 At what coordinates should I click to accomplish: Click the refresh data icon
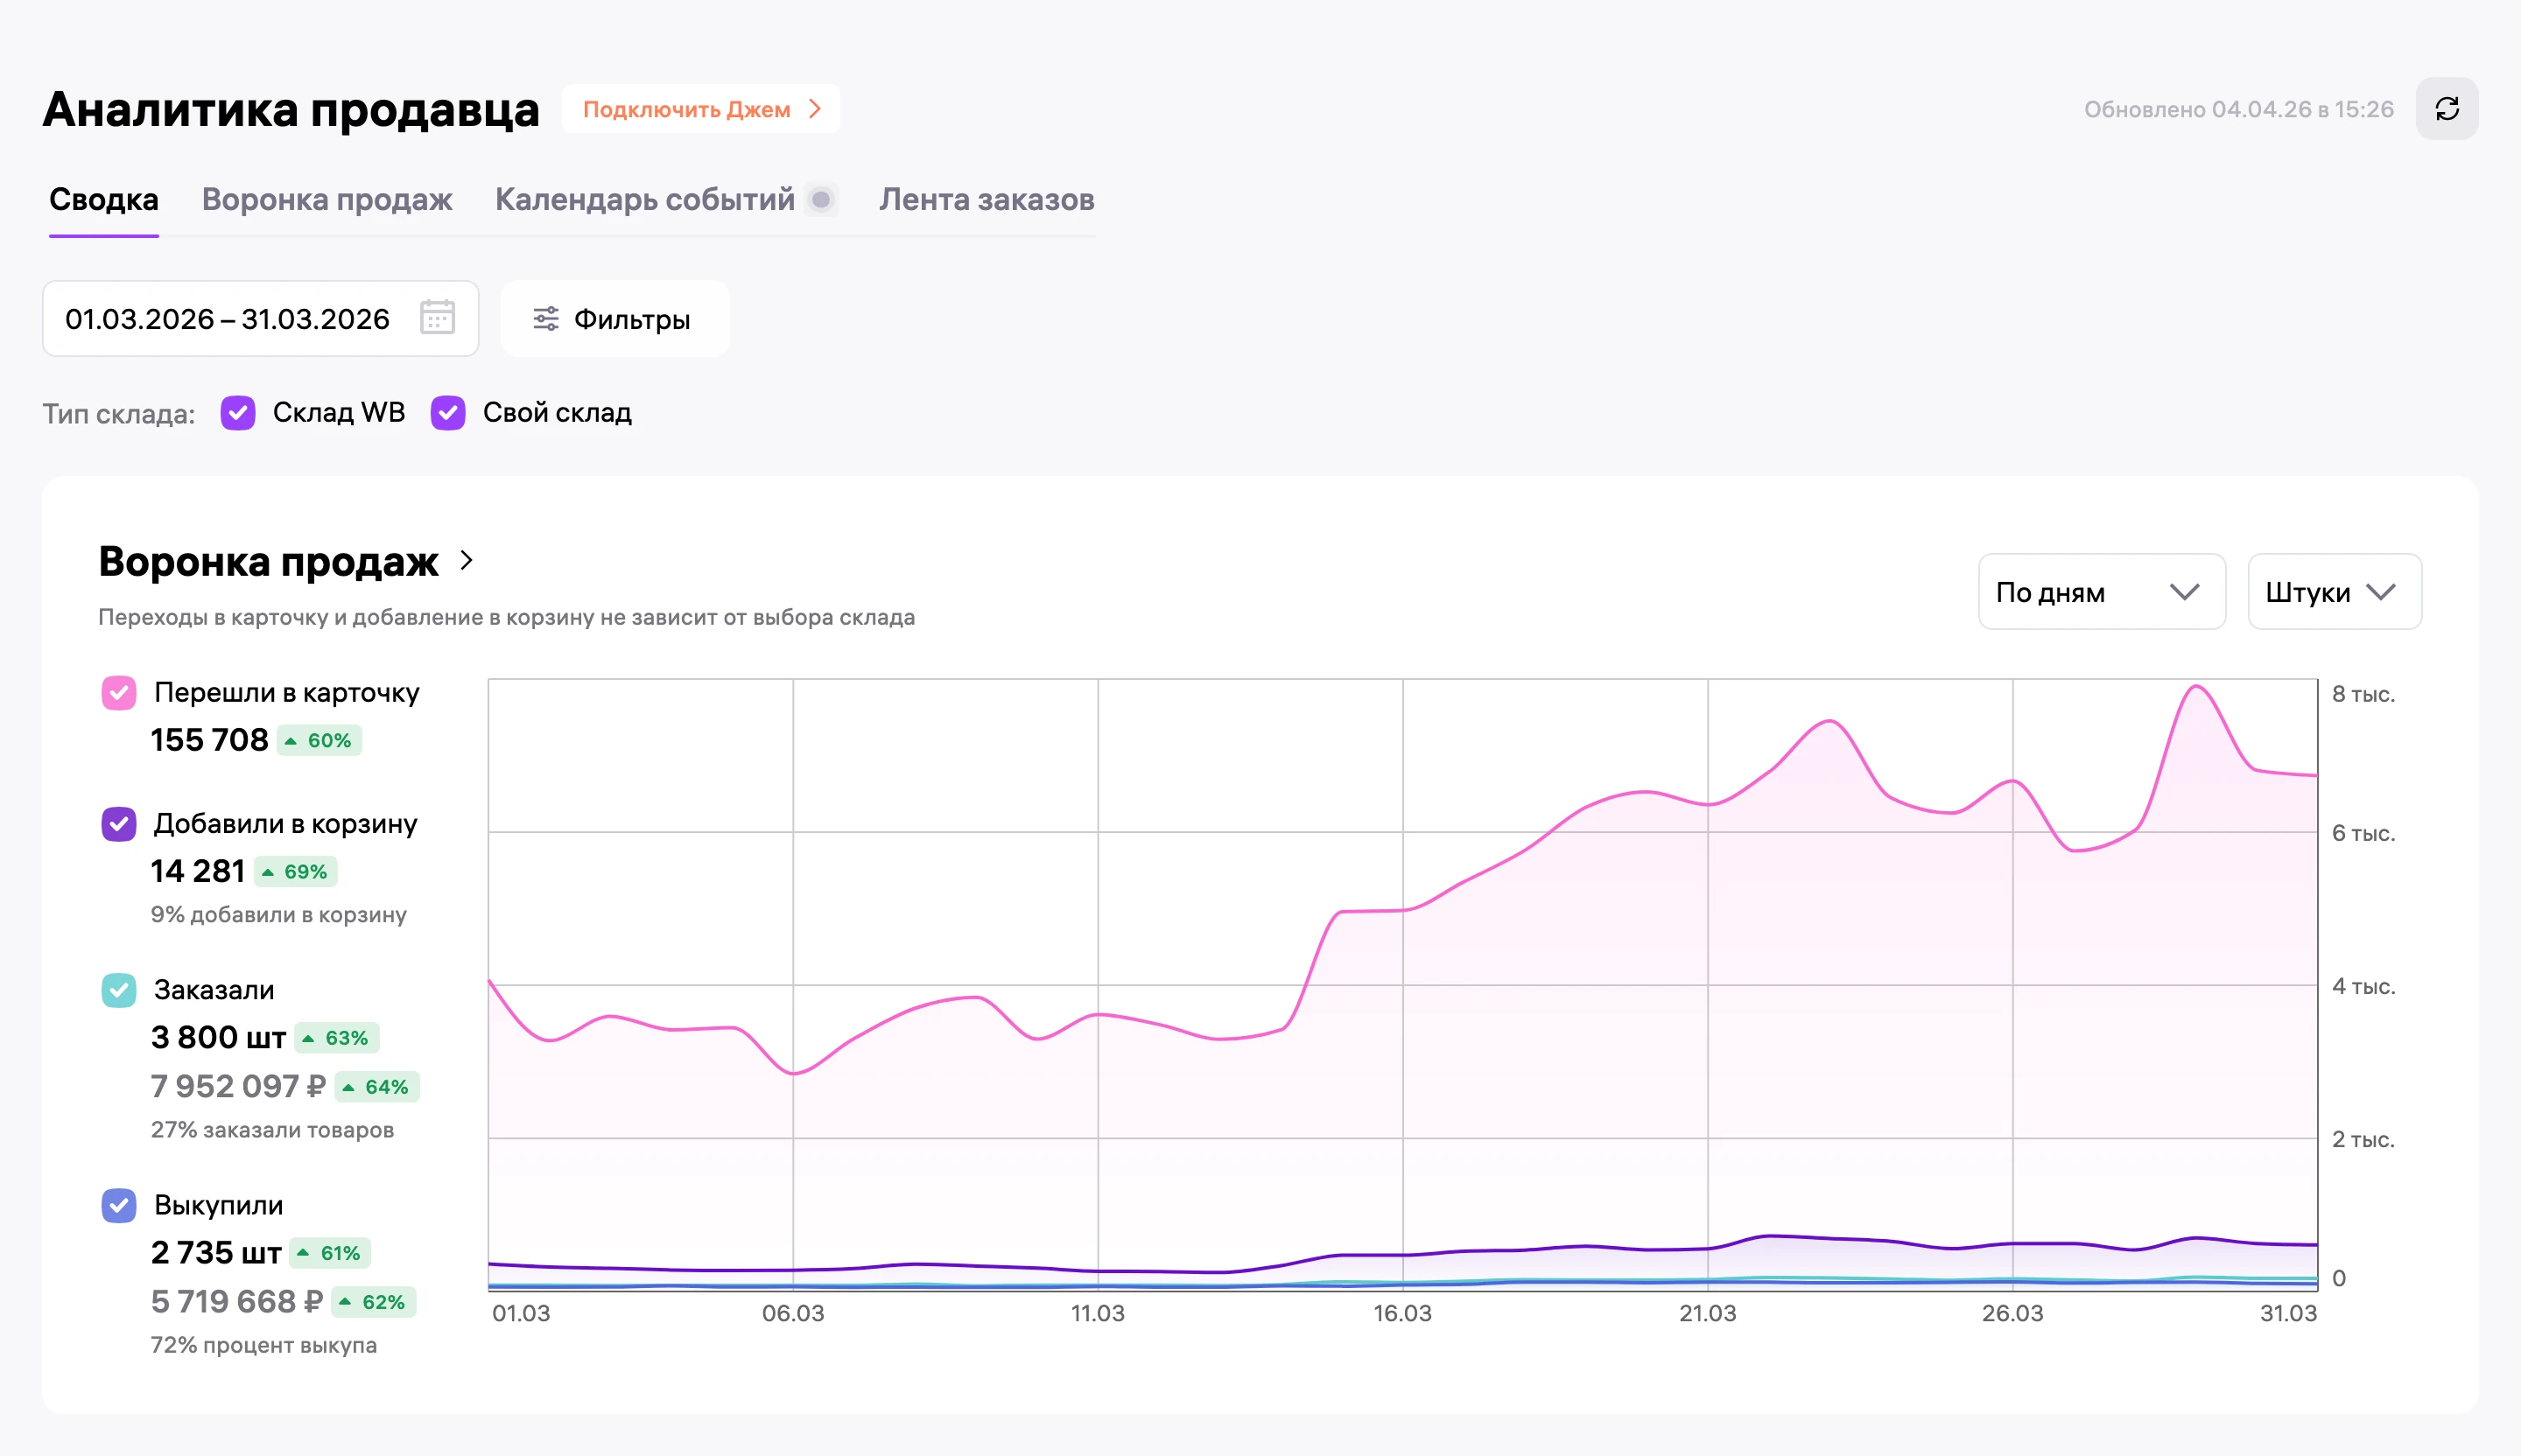pyautogui.click(x=2446, y=109)
